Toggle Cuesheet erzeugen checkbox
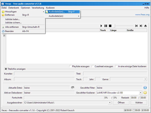The height and width of the screenshot is (113, 151). pyautogui.click(x=93, y=66)
